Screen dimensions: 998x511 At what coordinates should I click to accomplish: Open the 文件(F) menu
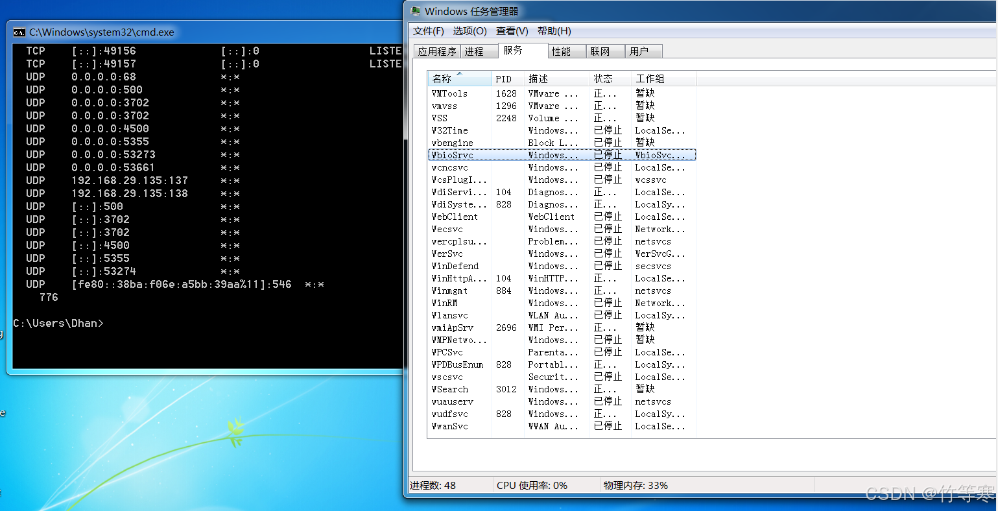[428, 31]
